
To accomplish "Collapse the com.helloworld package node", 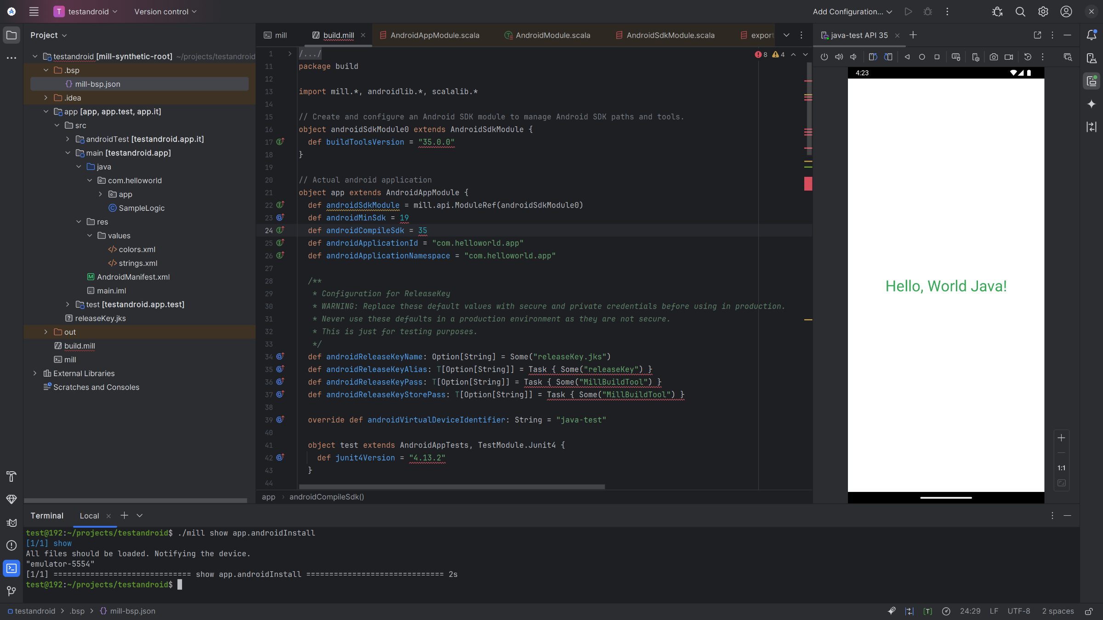I will pos(90,180).
